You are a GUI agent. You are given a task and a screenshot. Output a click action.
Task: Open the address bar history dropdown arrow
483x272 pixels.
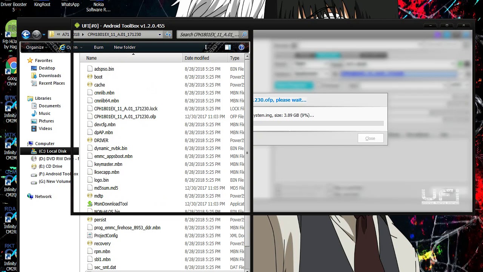coord(160,34)
